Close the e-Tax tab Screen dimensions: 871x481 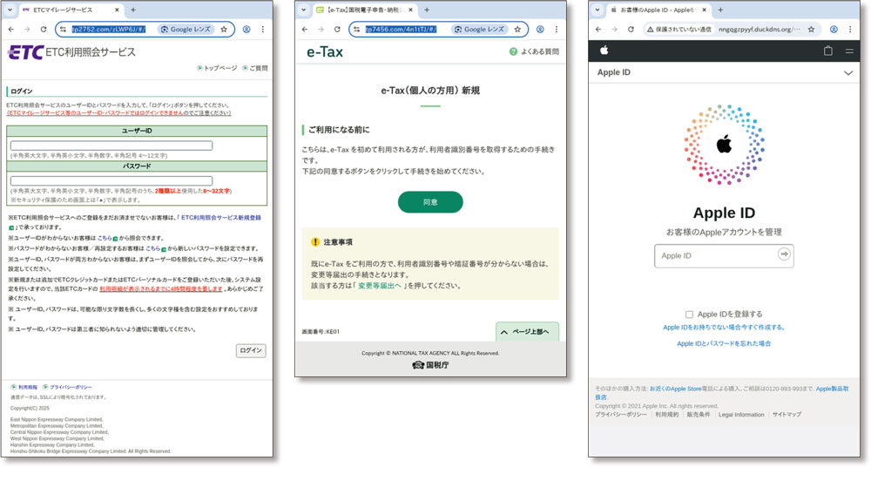point(410,10)
